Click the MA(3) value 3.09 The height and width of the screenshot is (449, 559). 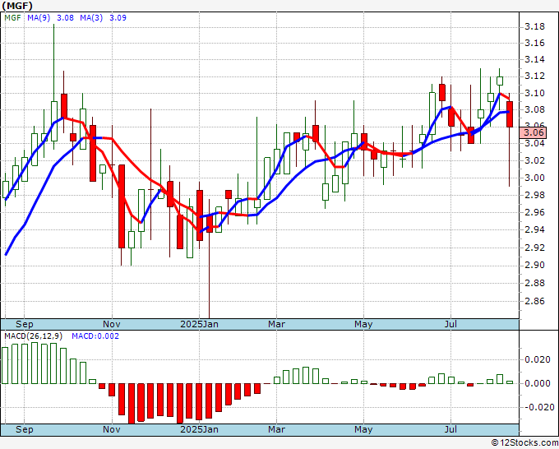(x=118, y=18)
